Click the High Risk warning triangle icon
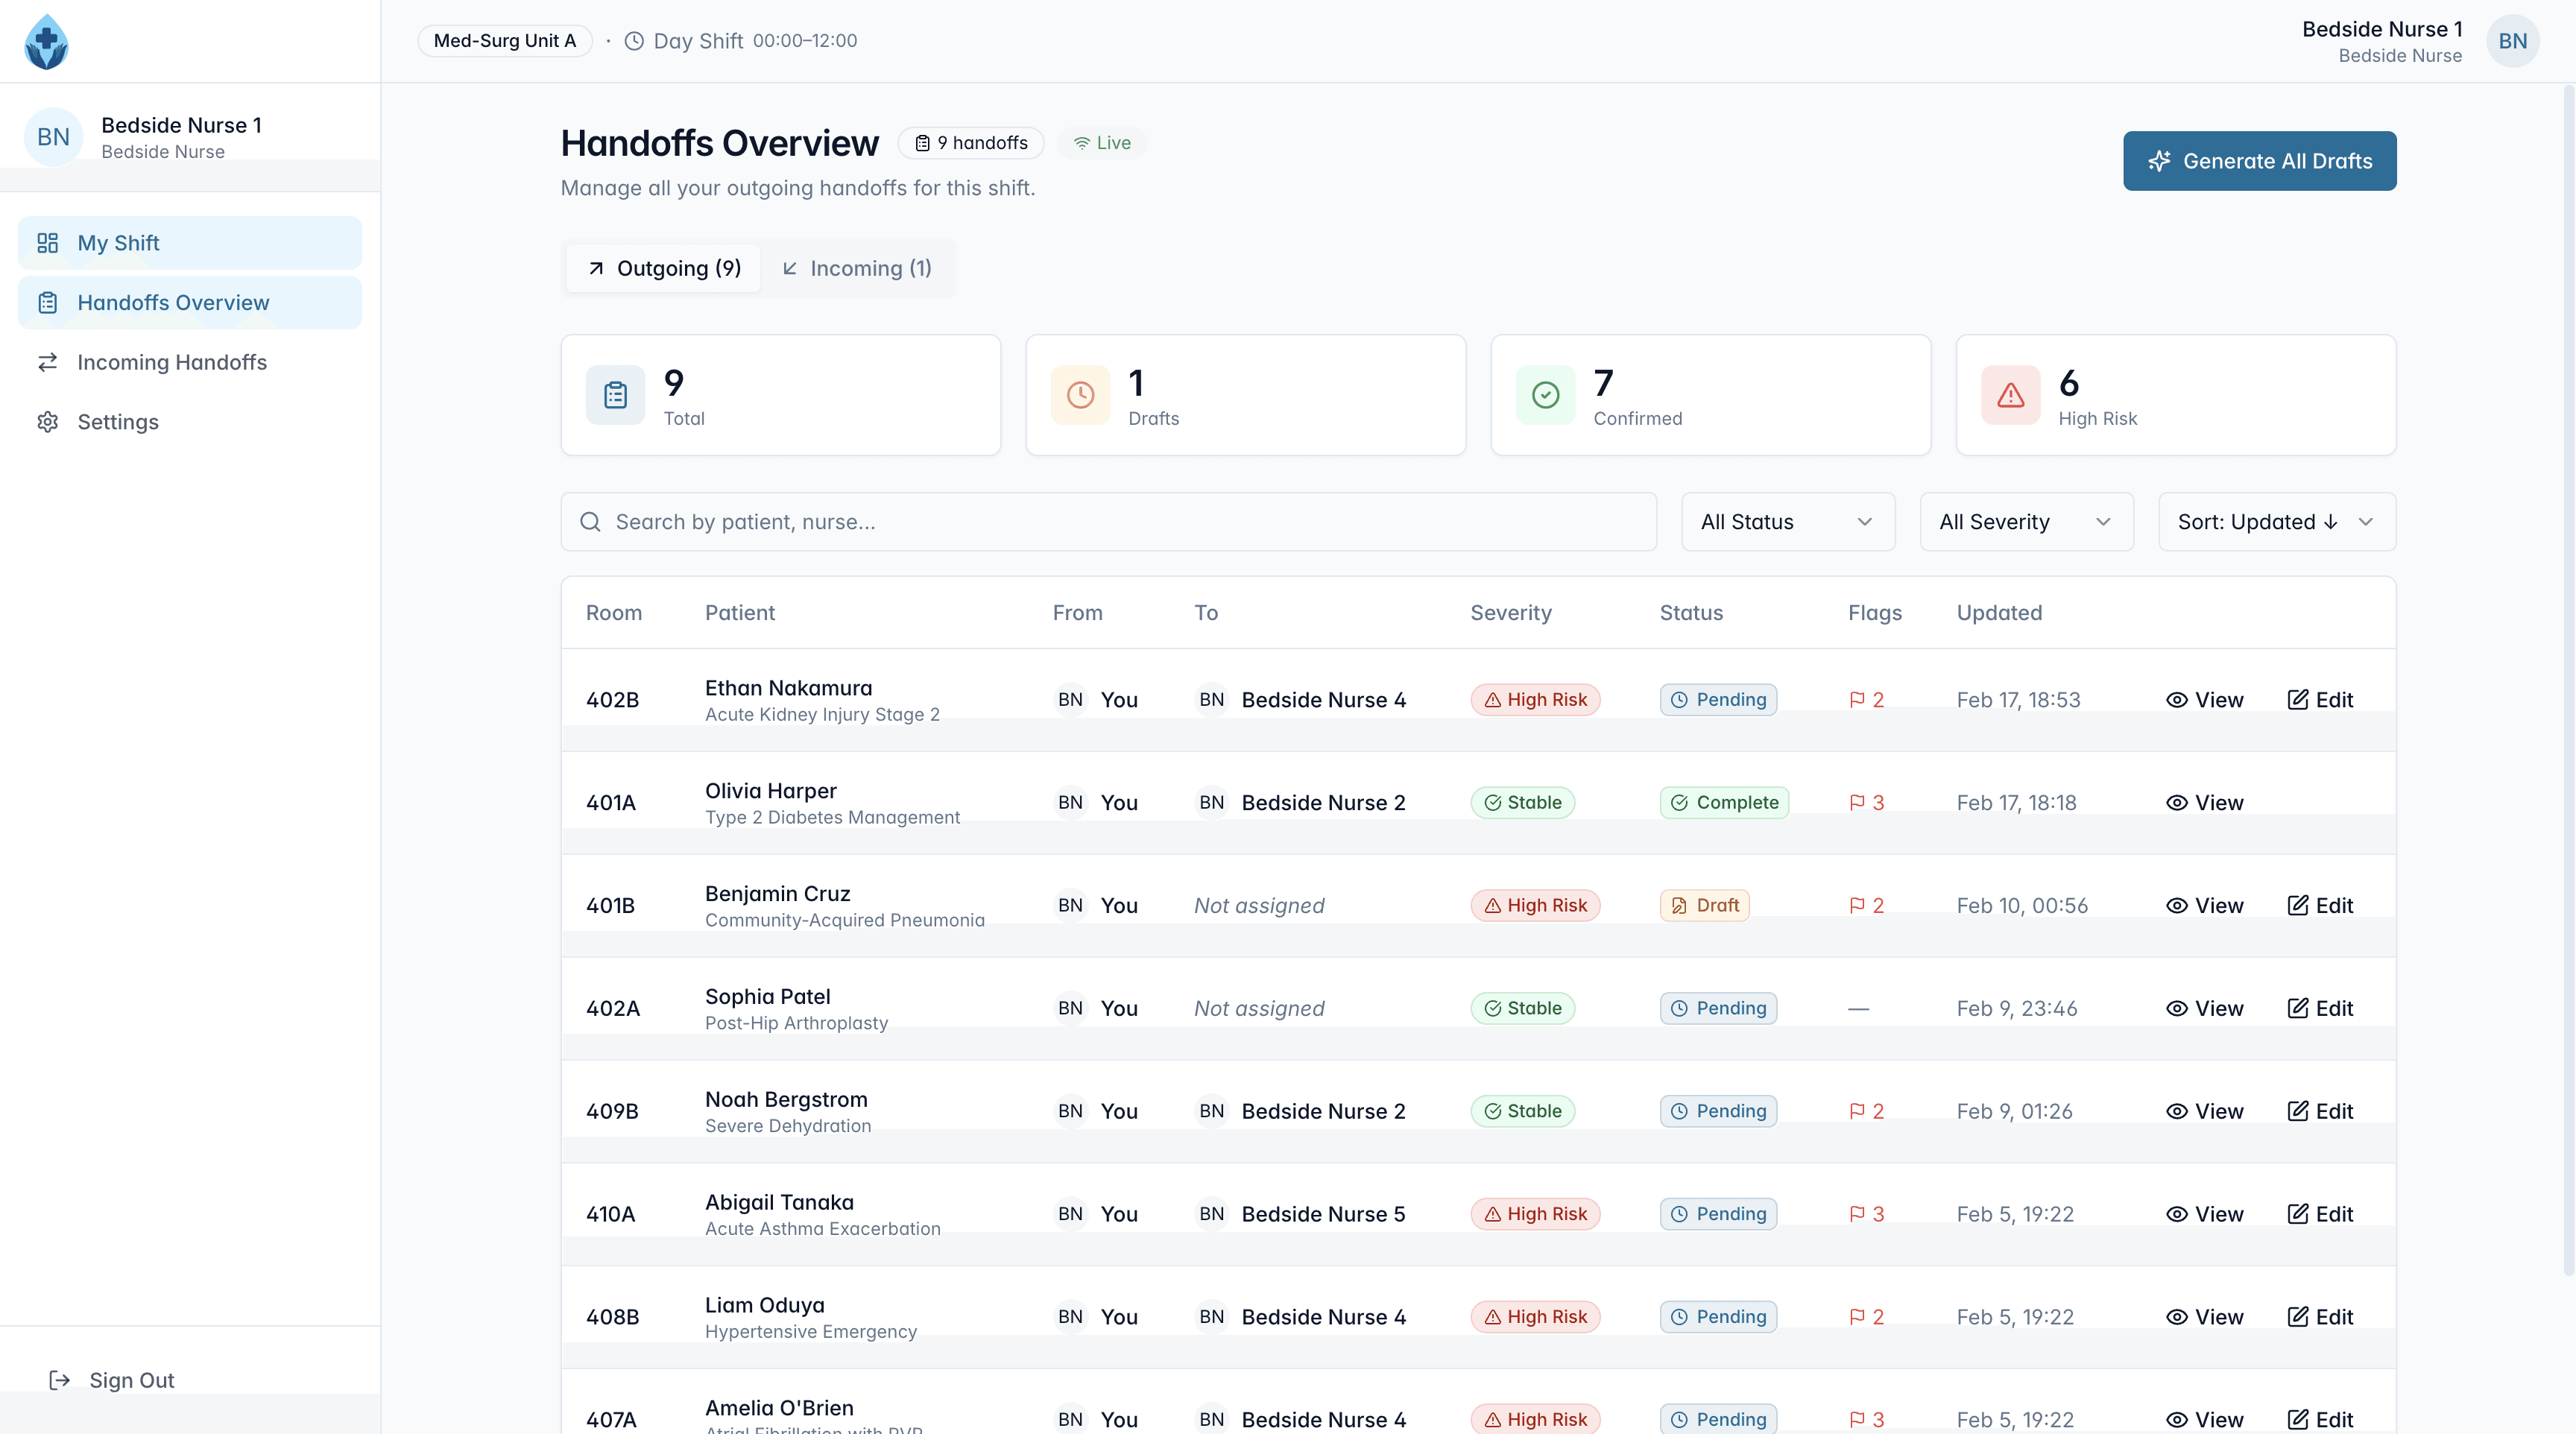Screen dimensions: 2576x1434 click(x=2010, y=395)
